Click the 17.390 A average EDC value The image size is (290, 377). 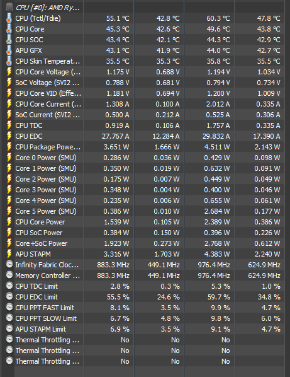point(267,136)
